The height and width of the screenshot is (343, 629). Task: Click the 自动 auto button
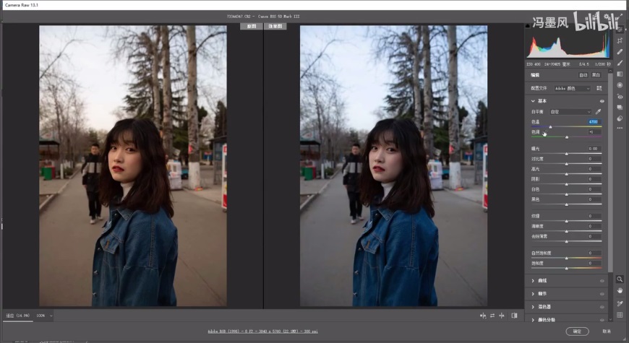583,75
